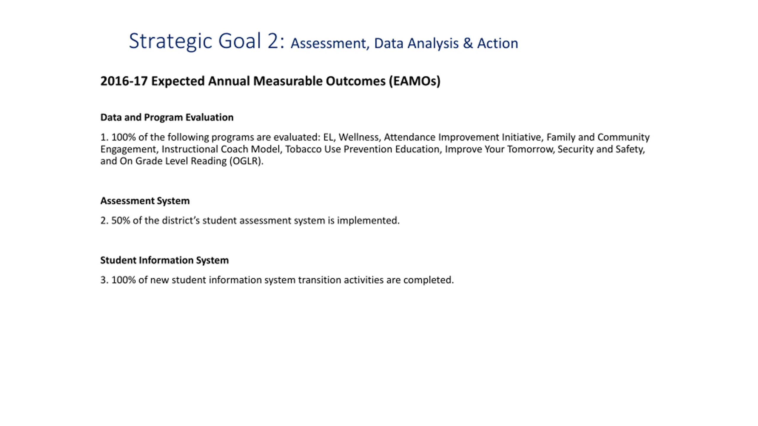Click the 50% of district's assessment system line
This screenshot has width=758, height=426.
pos(250,221)
